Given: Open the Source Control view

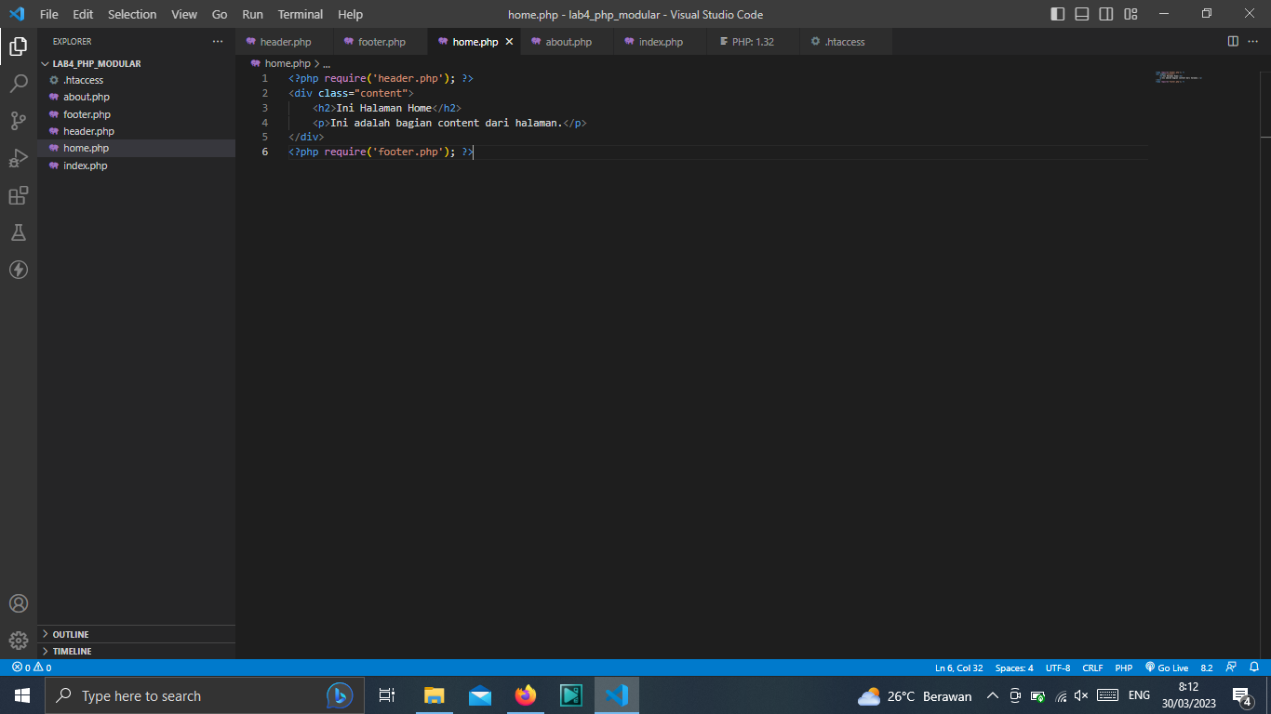Looking at the screenshot, I should [19, 121].
